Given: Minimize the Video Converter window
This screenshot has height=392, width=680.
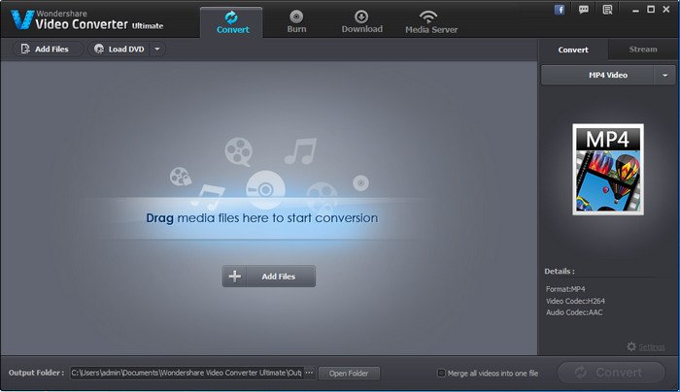Looking at the screenshot, I should (635, 10).
